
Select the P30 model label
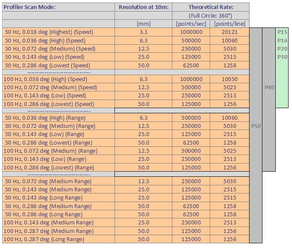point(282,57)
